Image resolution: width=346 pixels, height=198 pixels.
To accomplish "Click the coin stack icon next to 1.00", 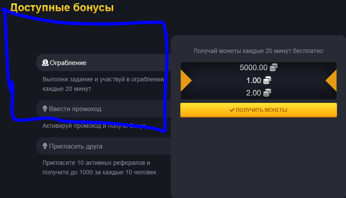I will tap(267, 80).
